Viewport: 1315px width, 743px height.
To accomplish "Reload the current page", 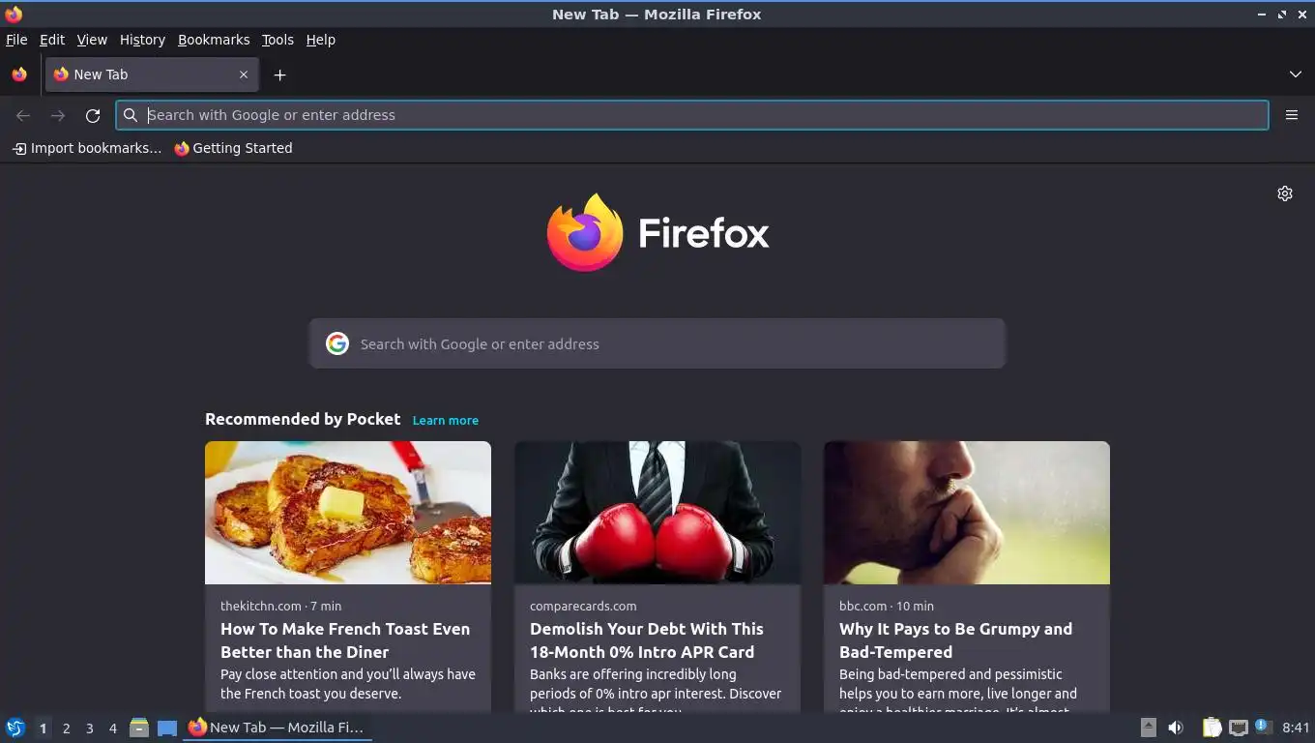I will tap(93, 115).
